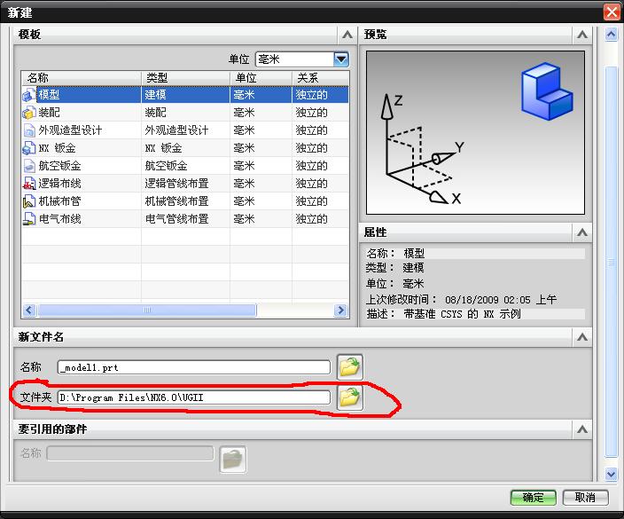Close the 新建 dialog window
This screenshot has height=519, width=624.
coord(612,12)
